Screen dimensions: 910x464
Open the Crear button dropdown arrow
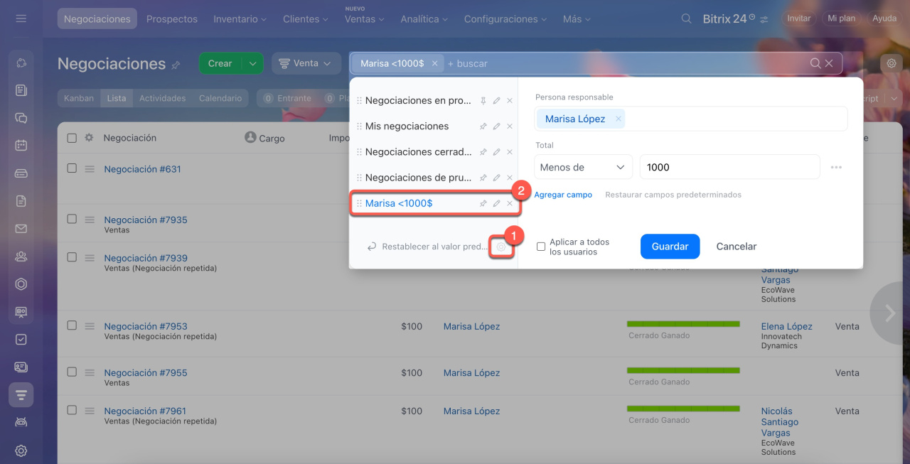pyautogui.click(x=252, y=63)
